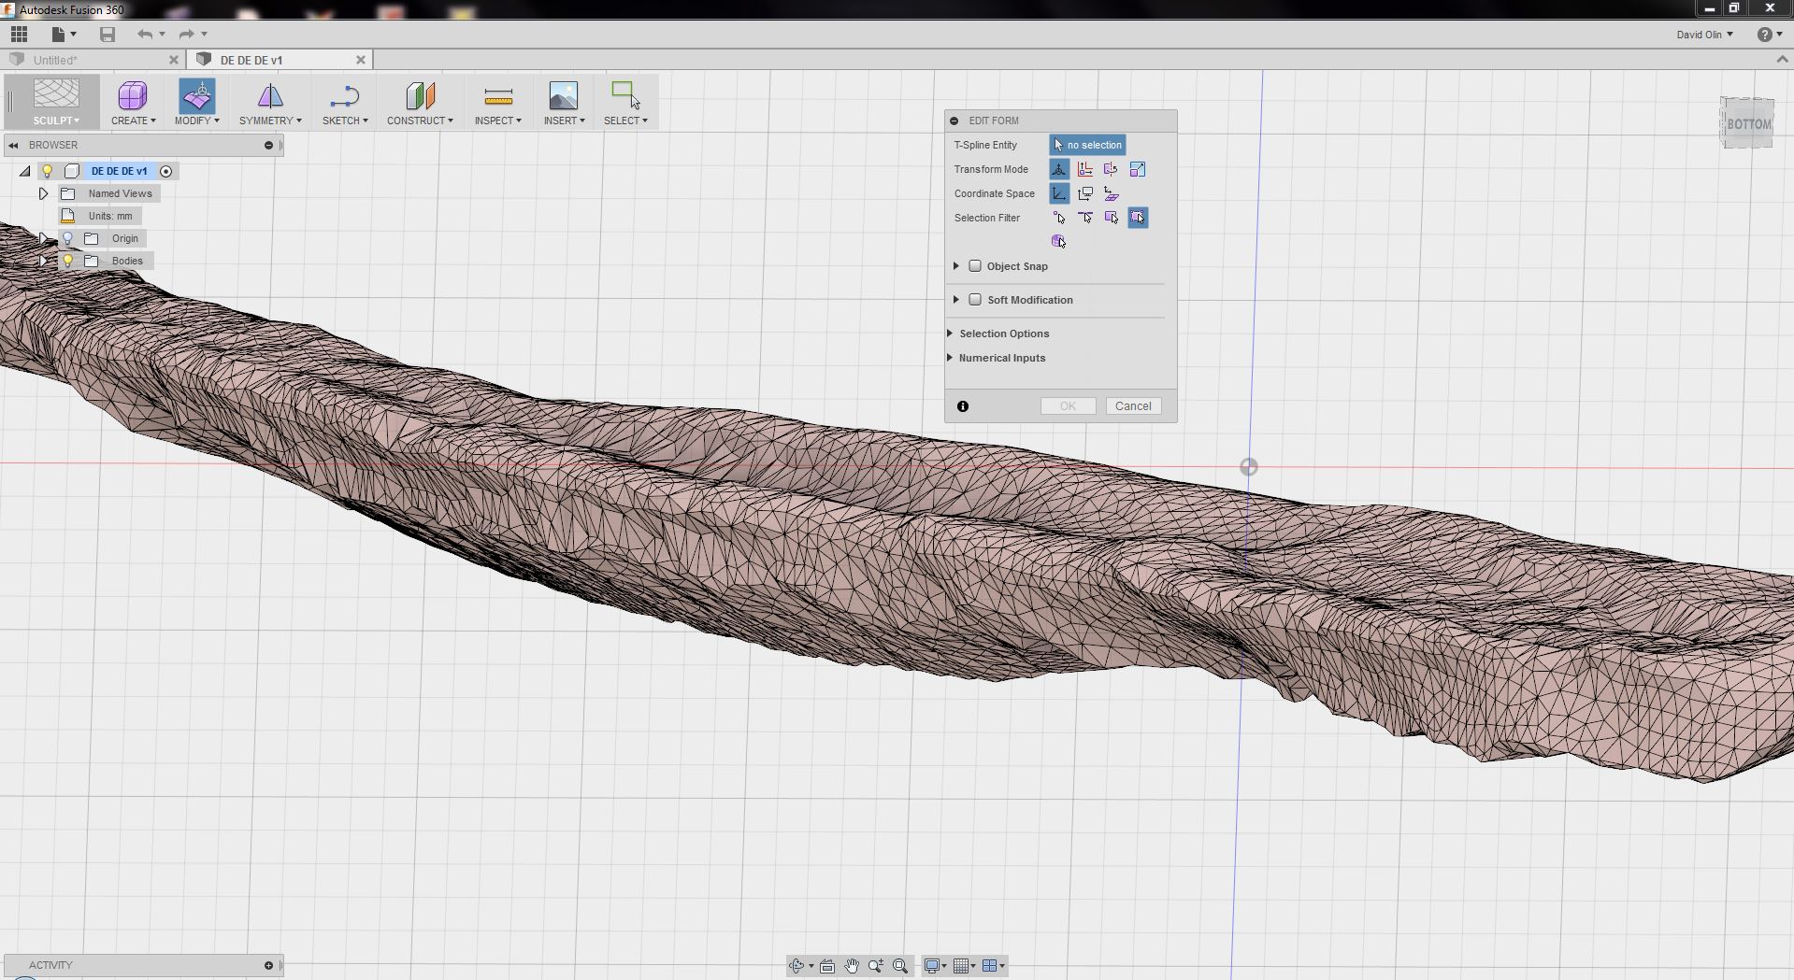Set Coordinate Space to View in Edit Form

1085,193
